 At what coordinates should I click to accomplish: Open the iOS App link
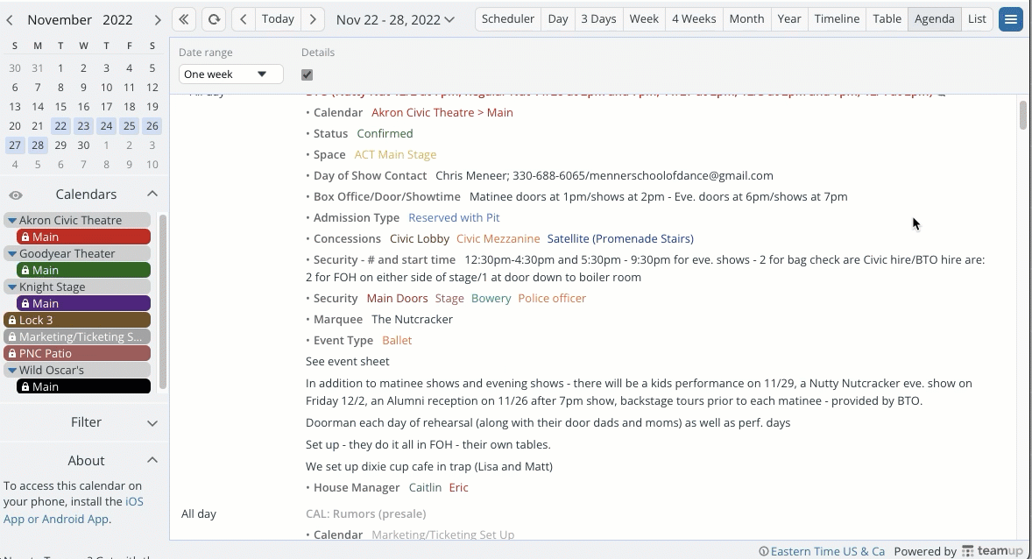[x=134, y=502]
